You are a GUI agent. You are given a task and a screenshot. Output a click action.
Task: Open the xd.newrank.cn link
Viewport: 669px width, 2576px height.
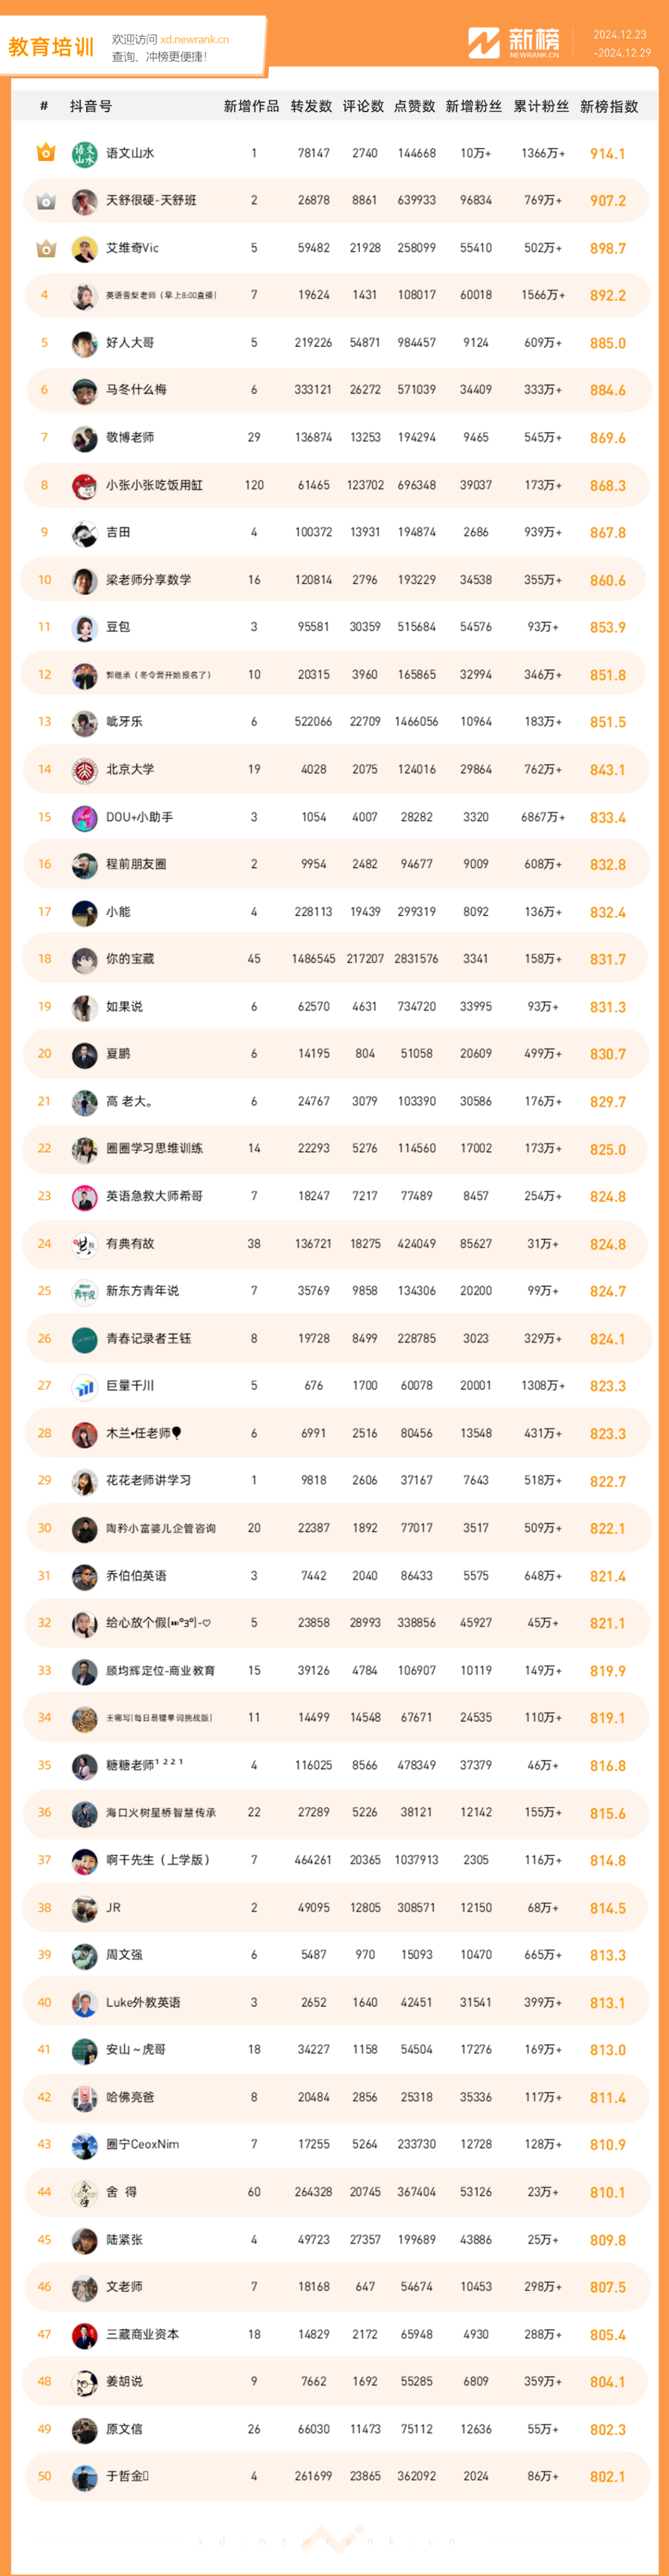(x=194, y=40)
